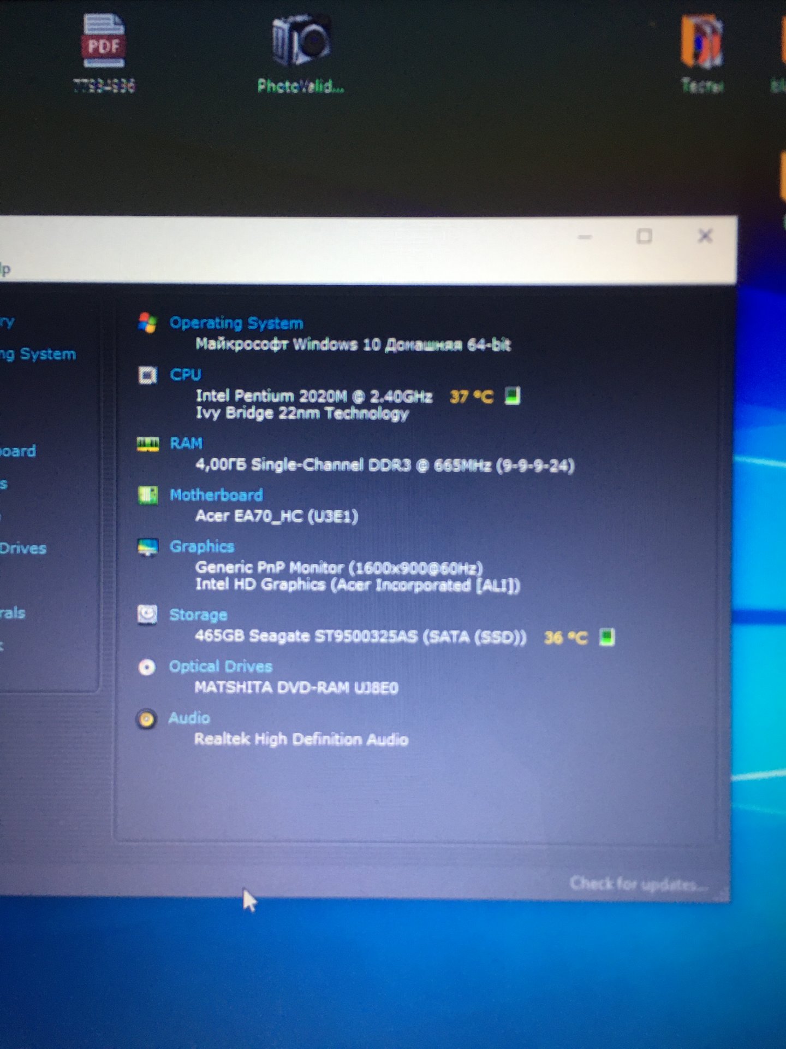Click the green storage temperature indicator
This screenshot has height=1049, width=786.
pyautogui.click(x=606, y=637)
